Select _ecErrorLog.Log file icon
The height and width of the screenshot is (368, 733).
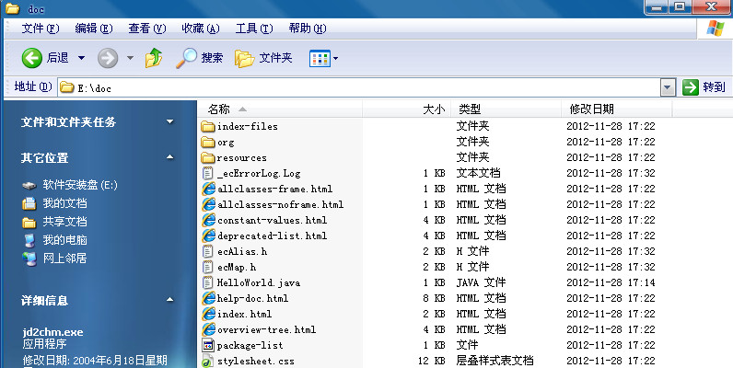[207, 173]
